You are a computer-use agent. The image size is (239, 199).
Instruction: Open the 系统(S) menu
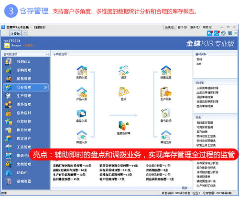coord(170,27)
